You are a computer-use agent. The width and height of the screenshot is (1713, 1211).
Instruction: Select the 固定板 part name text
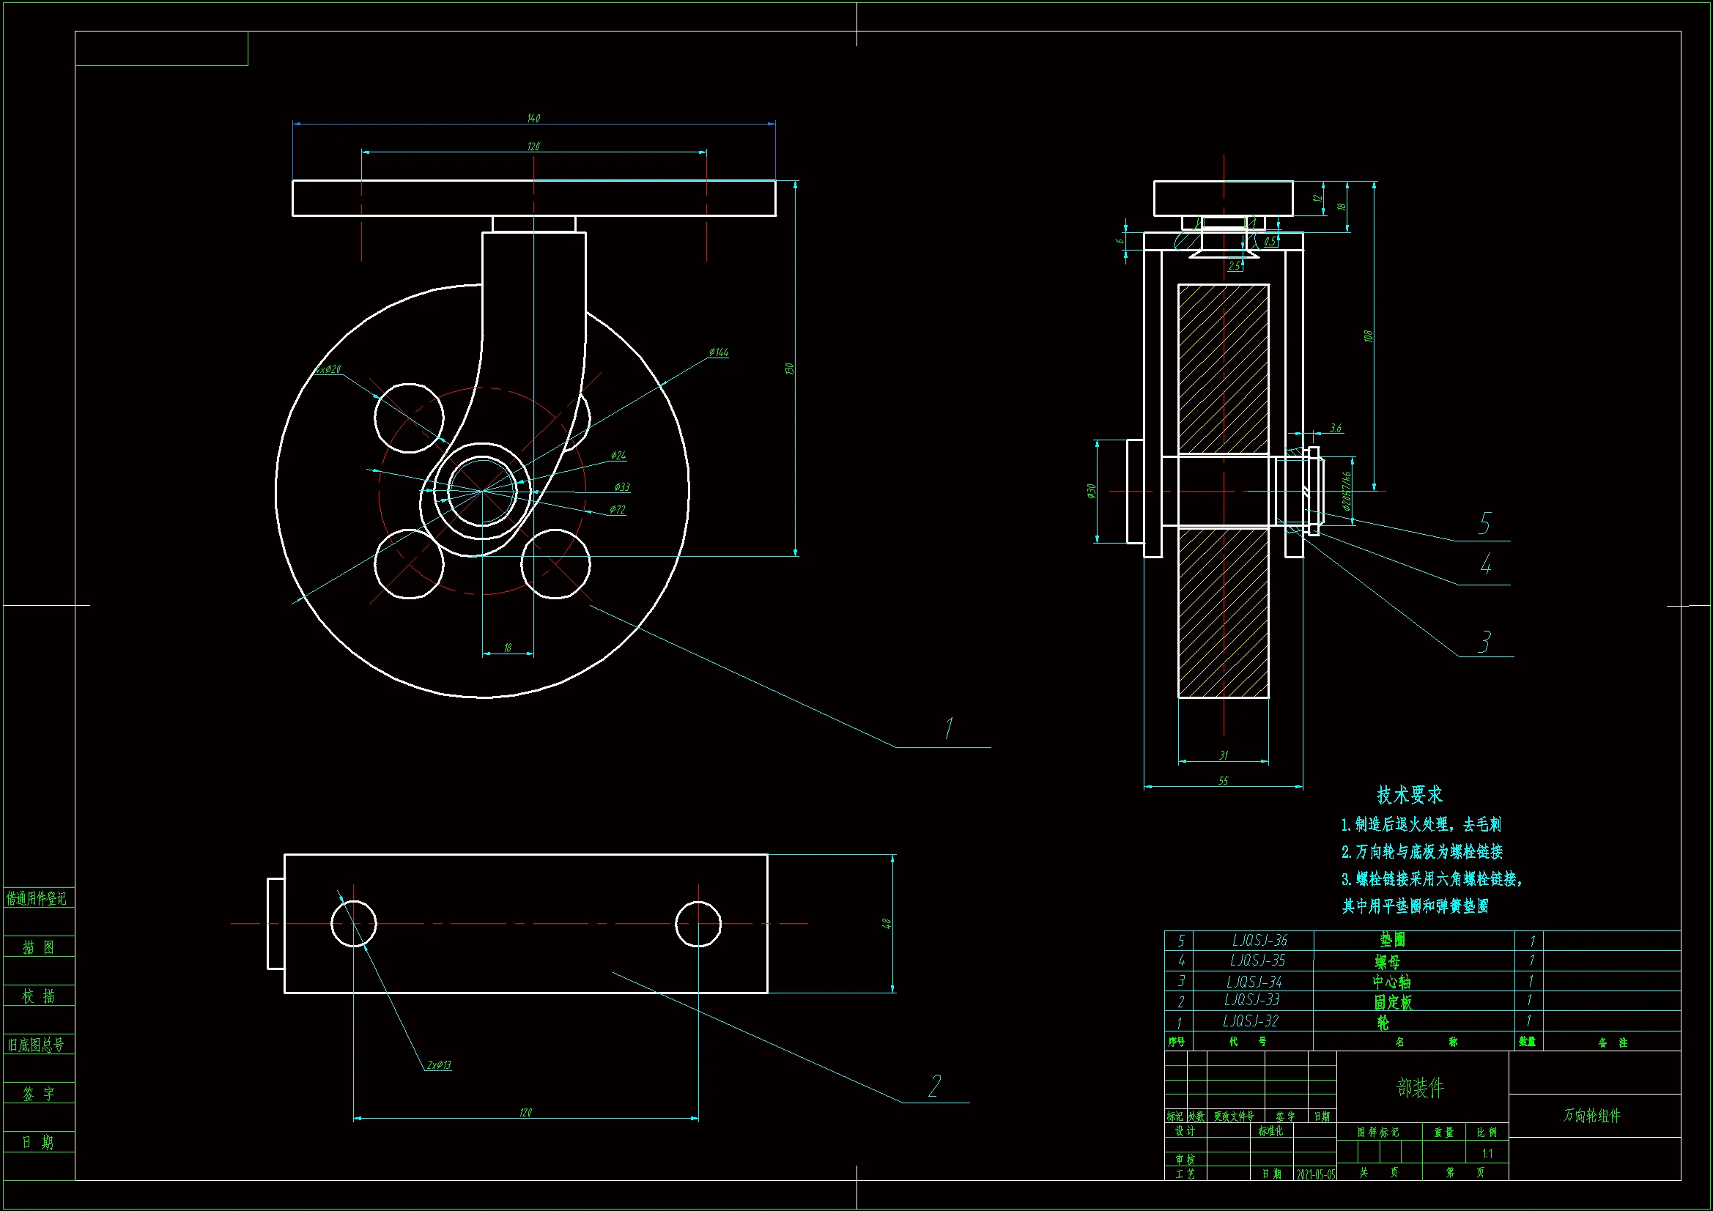[1393, 1002]
